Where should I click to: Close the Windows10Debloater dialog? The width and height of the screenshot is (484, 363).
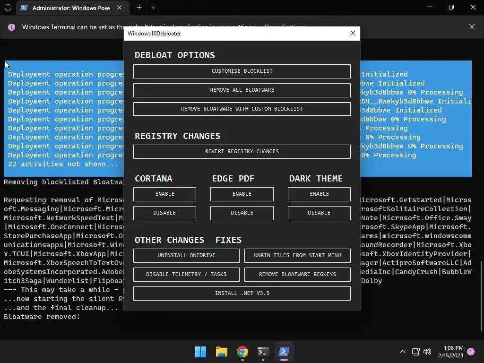click(x=353, y=33)
